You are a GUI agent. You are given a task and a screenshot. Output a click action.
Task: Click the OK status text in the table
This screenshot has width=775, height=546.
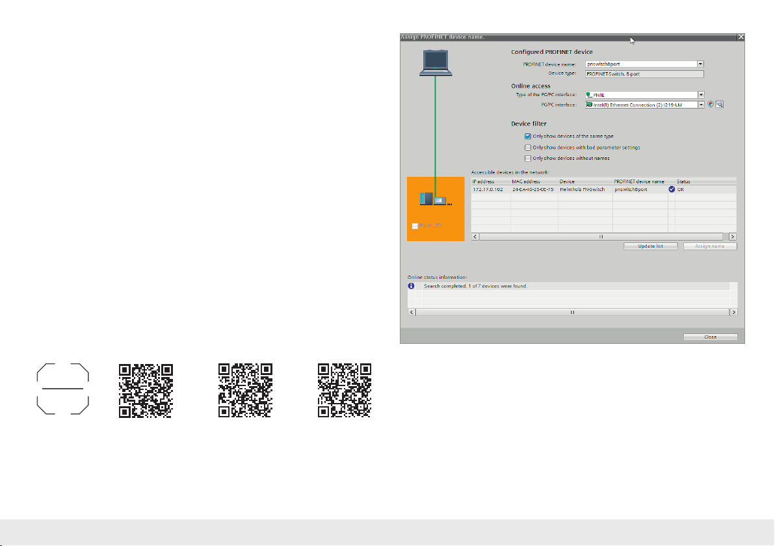[x=681, y=190]
